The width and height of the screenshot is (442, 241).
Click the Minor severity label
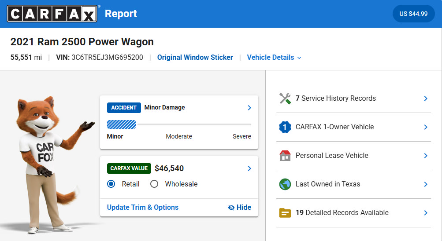(115, 136)
